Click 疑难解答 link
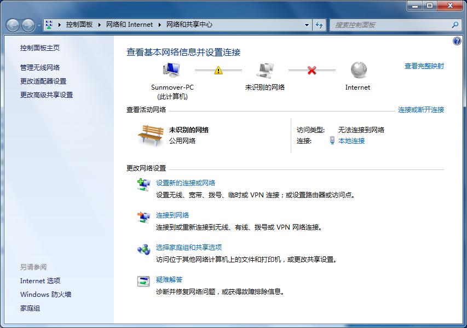This screenshot has width=467, height=328. tap(169, 279)
